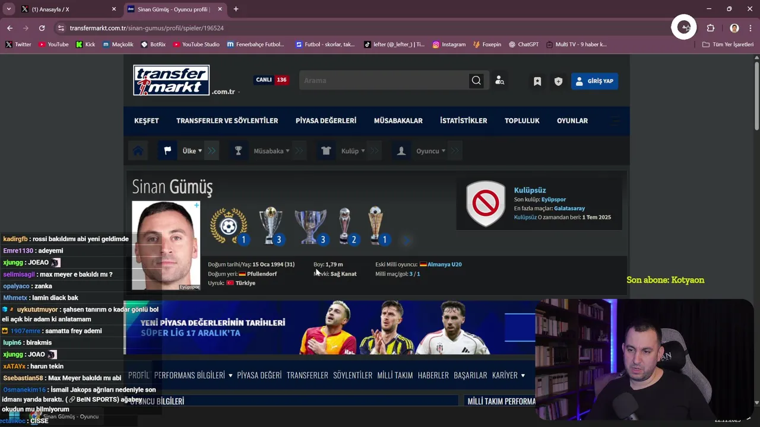Viewport: 760px width, 427px height.
Task: Click the person icon beside Oyuncu
Action: click(401, 151)
